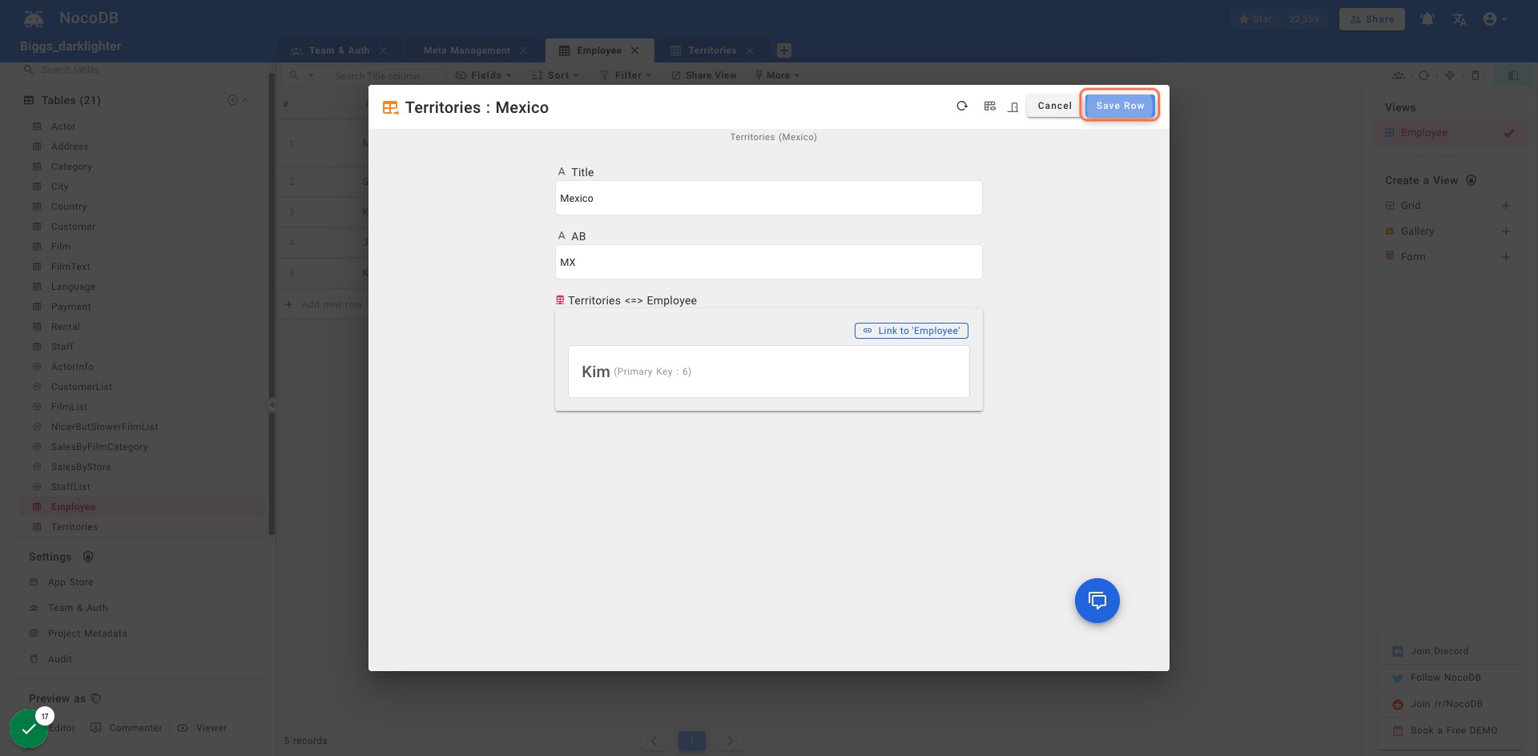1538x756 pixels.
Task: Add a Grid view plus icon
Action: point(1506,206)
